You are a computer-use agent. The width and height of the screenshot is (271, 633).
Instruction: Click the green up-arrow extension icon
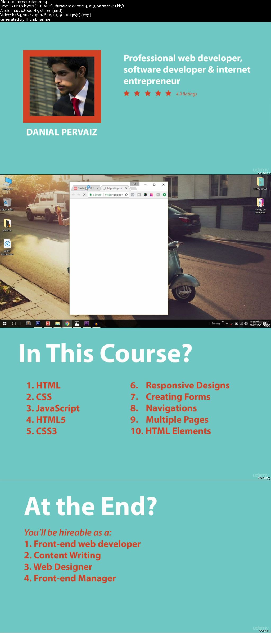[x=164, y=195]
